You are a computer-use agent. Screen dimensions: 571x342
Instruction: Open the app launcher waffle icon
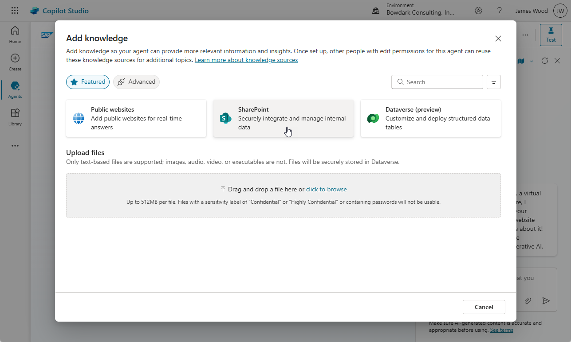[15, 11]
